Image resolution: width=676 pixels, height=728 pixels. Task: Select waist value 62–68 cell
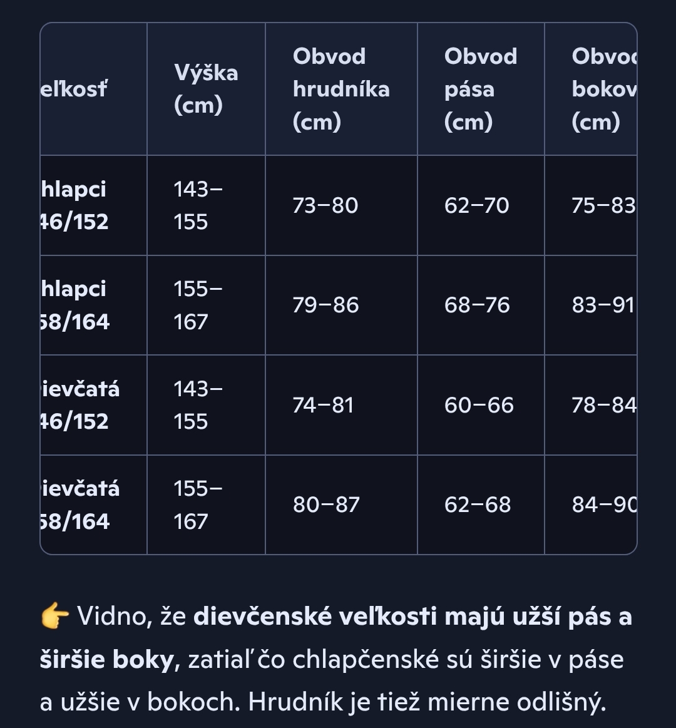tap(478, 505)
